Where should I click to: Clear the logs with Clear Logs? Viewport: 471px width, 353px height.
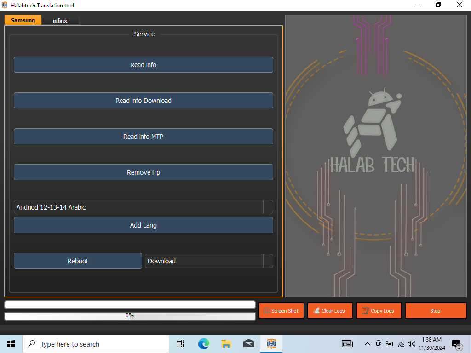click(330, 311)
